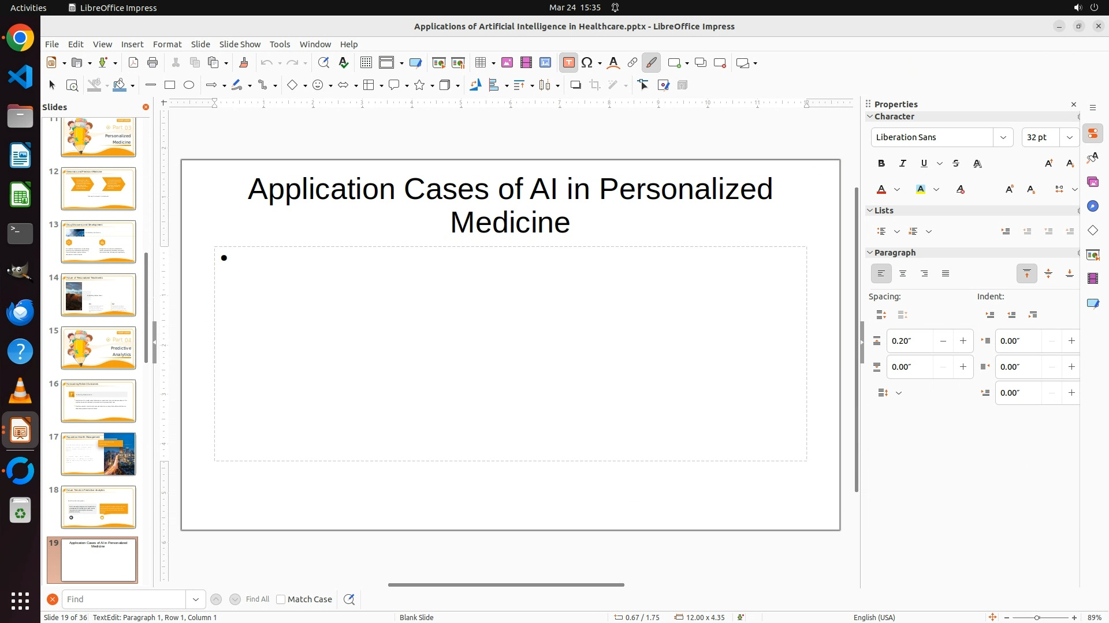Viewport: 1109px width, 623px height.
Task: Select the Ellipse shape tool
Action: pyautogui.click(x=189, y=85)
